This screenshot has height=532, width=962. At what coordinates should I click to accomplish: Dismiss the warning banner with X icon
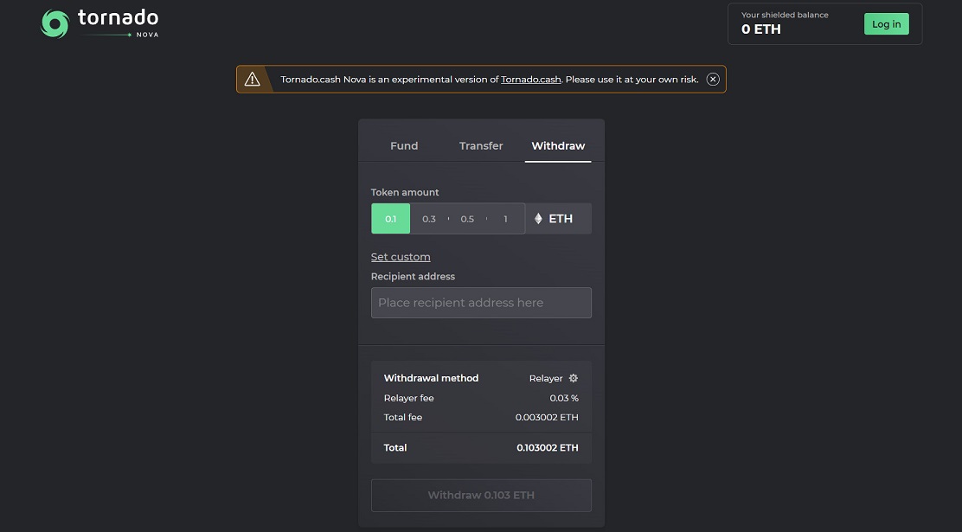click(712, 80)
